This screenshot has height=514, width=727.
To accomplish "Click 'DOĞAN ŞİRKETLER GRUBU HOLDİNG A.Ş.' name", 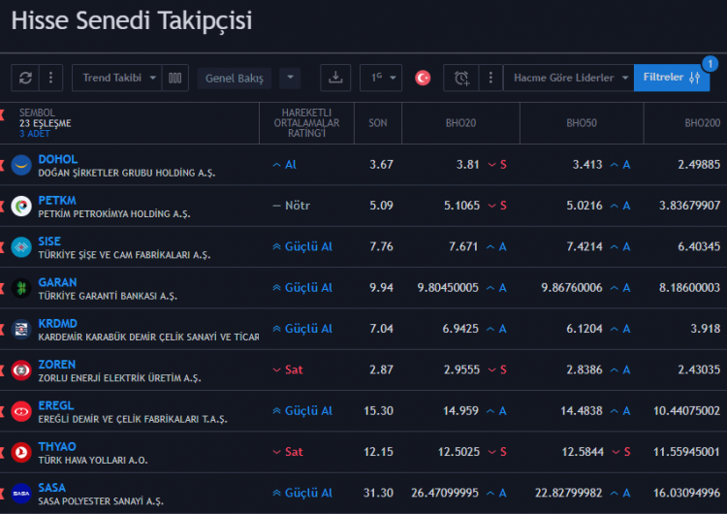I will [x=127, y=173].
